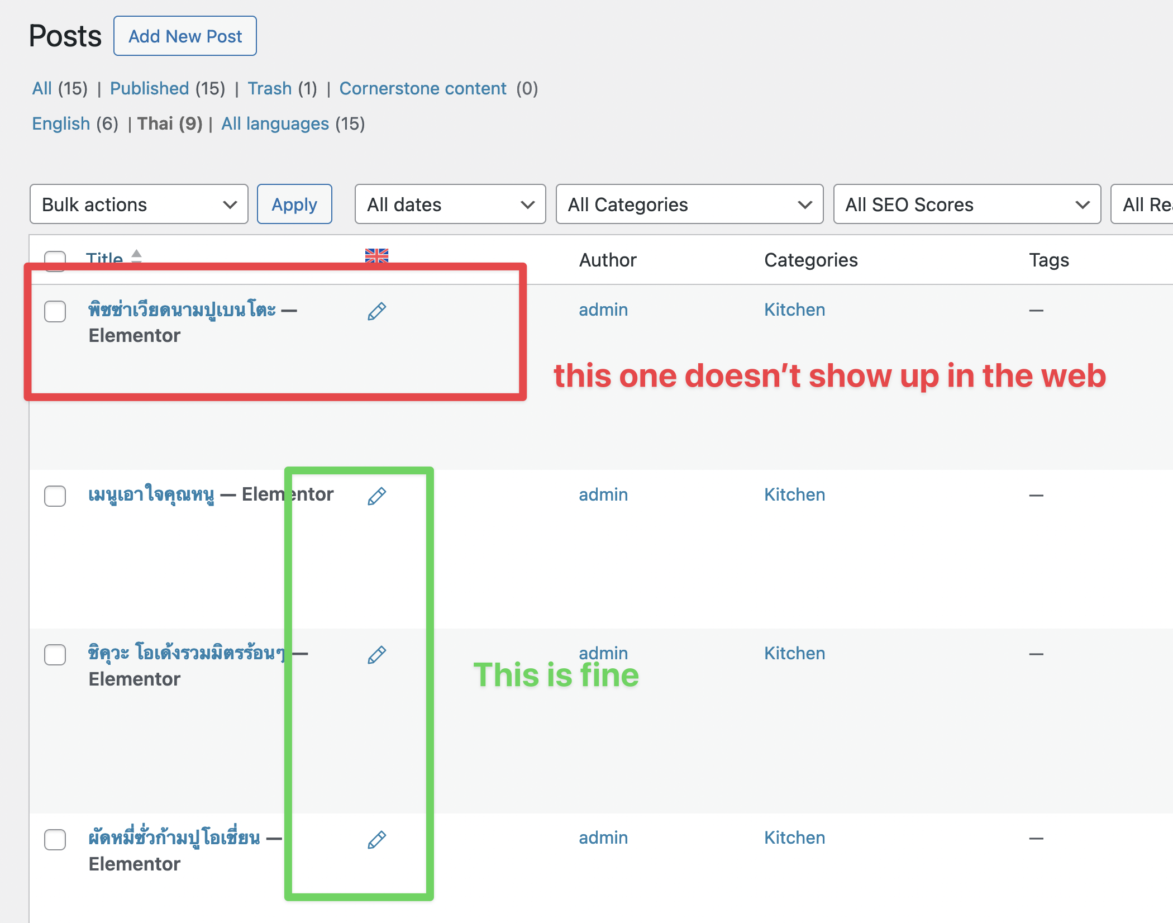
Task: Click the pencil icon for ชิคุวะ โอเด้ง post
Action: (x=377, y=655)
